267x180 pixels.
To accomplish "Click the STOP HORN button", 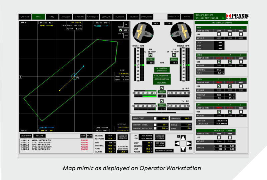I will coord(26,136).
